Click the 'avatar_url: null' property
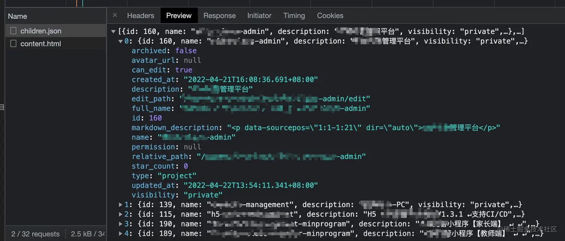Screen dimensions: 565x241 click(x=166, y=60)
